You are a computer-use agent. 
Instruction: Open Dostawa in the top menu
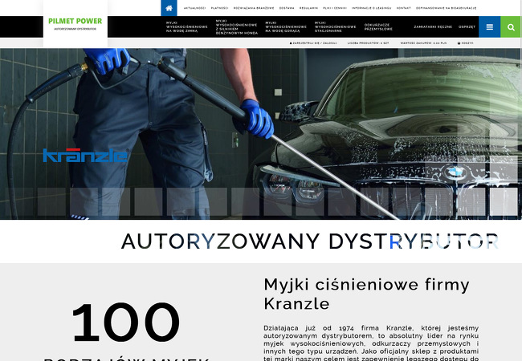(x=287, y=8)
